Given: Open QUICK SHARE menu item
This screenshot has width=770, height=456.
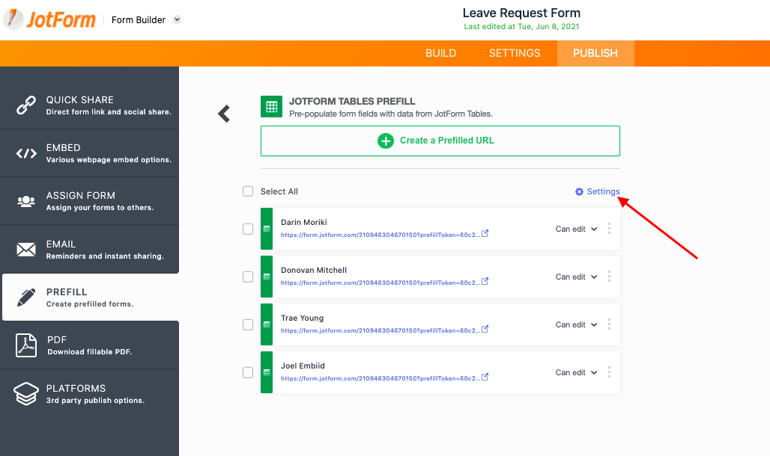Looking at the screenshot, I should 89,105.
